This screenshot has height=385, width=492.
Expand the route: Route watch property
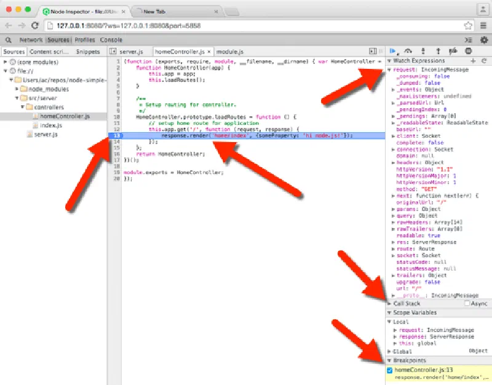point(393,249)
